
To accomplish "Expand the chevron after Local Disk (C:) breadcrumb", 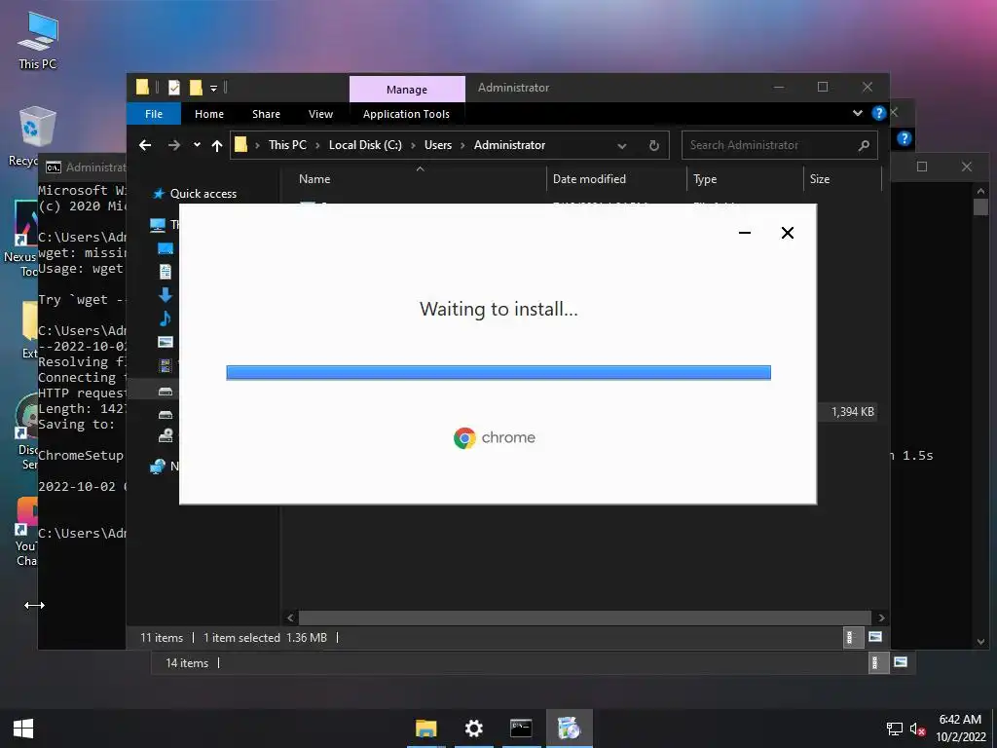I will (413, 146).
